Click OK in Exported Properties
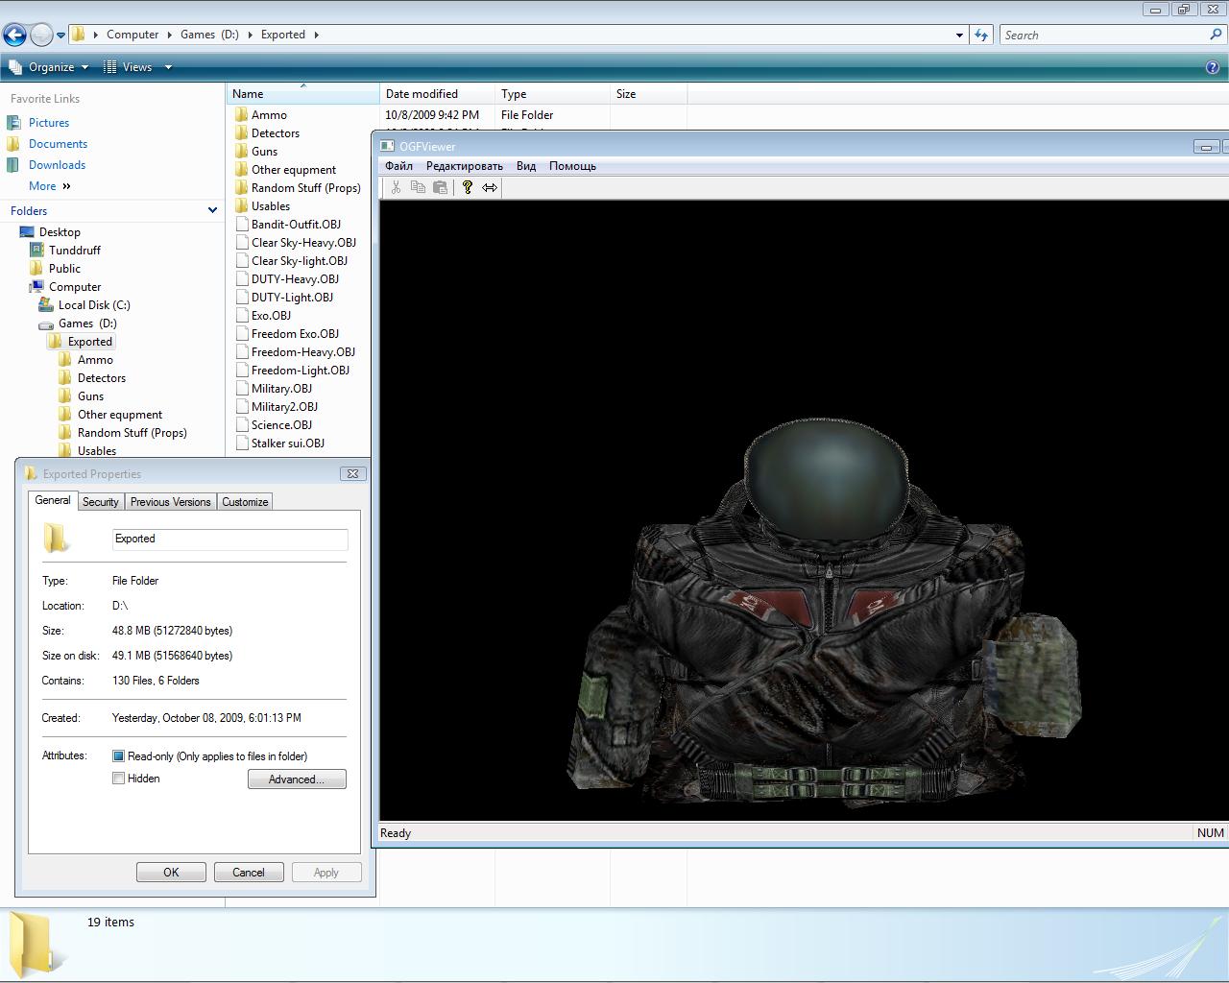 [171, 873]
